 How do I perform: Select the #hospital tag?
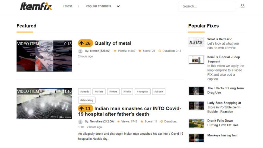coord(142,91)
